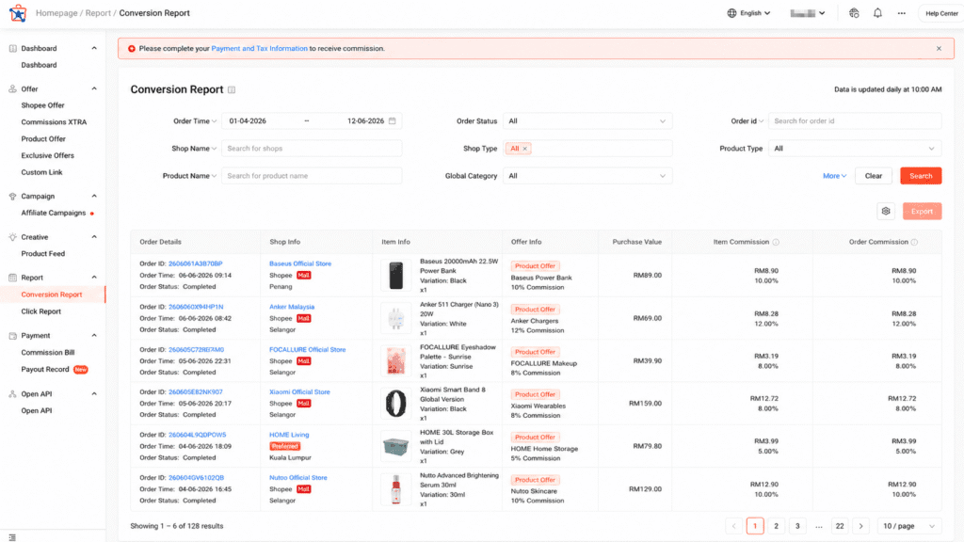The height and width of the screenshot is (542, 964).
Task: Open Click Report in sidebar
Action: pyautogui.click(x=41, y=311)
